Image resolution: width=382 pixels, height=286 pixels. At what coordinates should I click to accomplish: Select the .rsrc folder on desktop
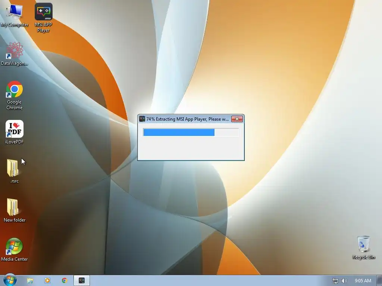(x=15, y=171)
